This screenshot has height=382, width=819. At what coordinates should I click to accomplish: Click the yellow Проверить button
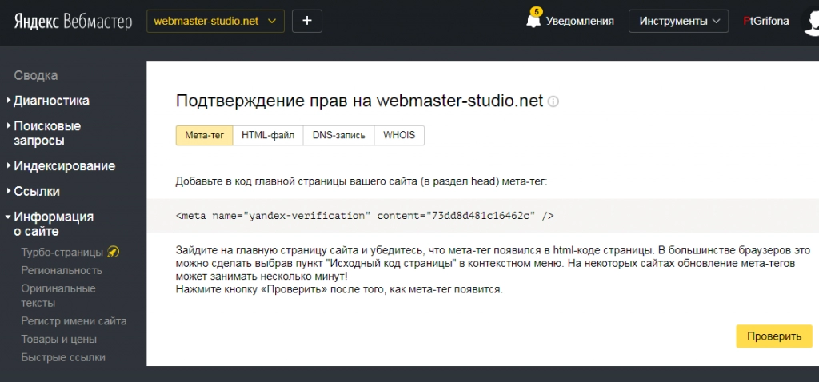774,336
